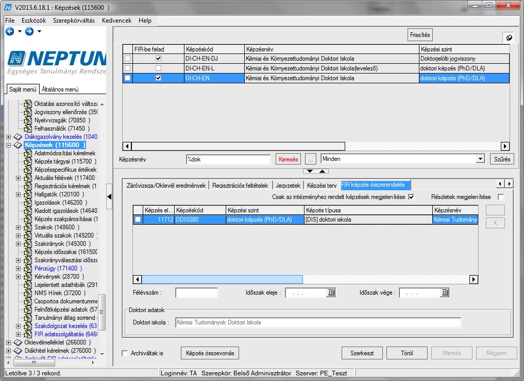Click the side menu vertical scrollbar thumb

tap(102, 312)
